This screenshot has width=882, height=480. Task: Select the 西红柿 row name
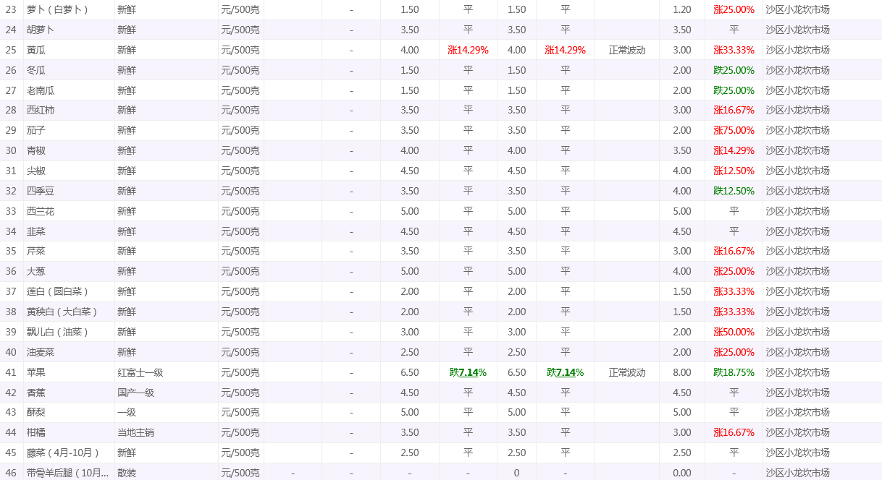coord(41,110)
